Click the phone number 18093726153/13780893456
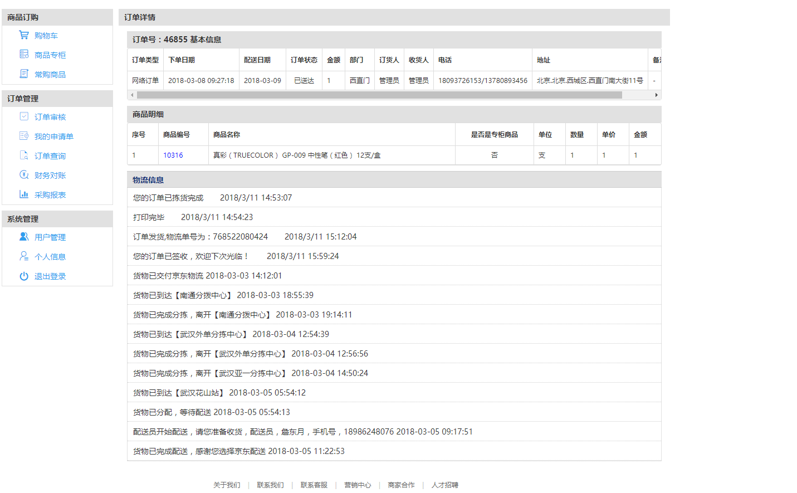Screen dimensions: 797x493 click(483, 81)
